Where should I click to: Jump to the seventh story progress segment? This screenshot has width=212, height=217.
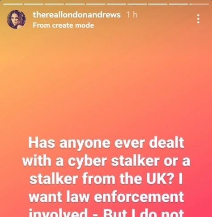click(137, 4)
